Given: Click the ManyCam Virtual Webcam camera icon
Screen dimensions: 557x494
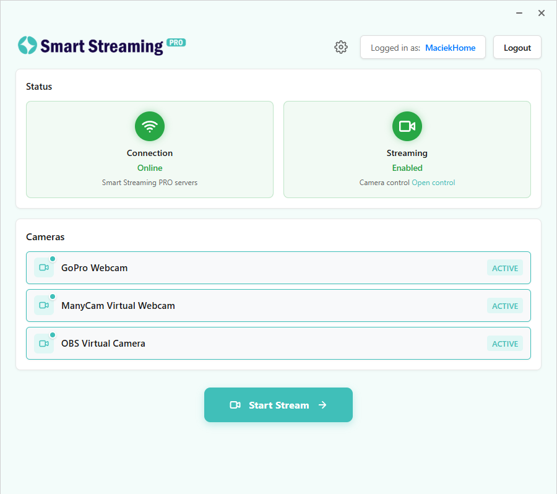Looking at the screenshot, I should [x=44, y=305].
